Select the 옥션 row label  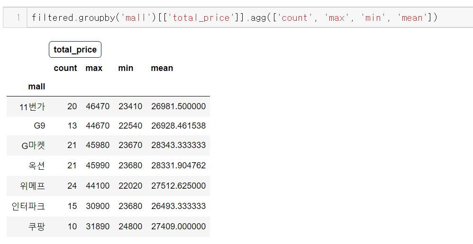click(x=37, y=166)
